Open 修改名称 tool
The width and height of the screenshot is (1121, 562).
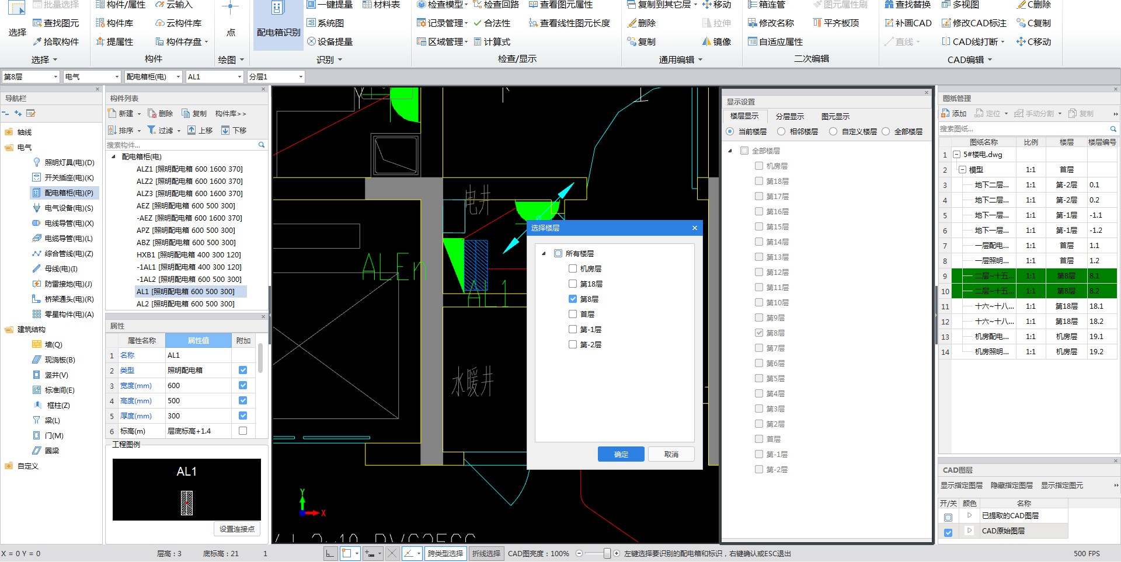tap(771, 23)
